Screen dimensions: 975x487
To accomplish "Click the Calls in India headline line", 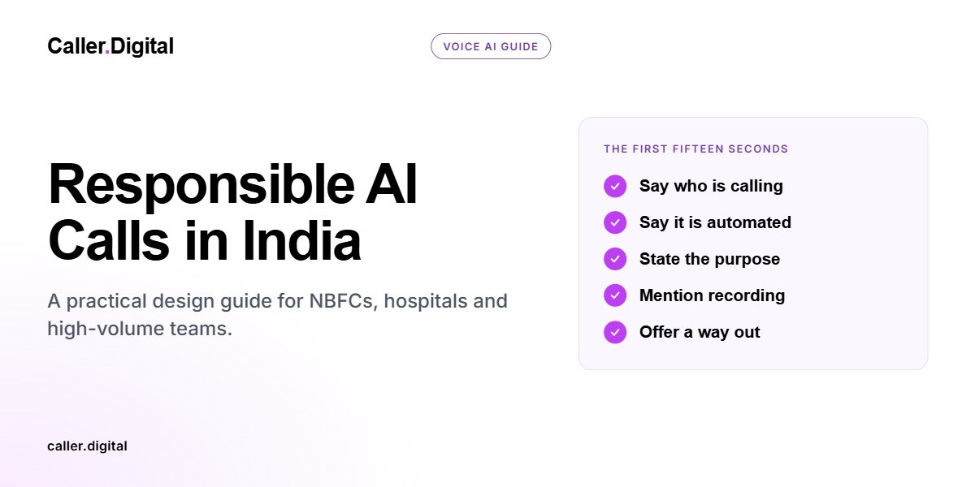I will point(205,240).
